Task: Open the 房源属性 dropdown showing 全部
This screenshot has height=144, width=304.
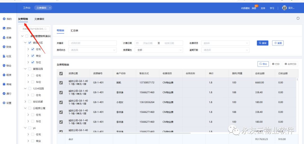Action: coord(159,50)
